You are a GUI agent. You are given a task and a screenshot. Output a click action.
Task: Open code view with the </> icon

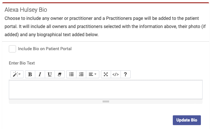[x=116, y=74]
